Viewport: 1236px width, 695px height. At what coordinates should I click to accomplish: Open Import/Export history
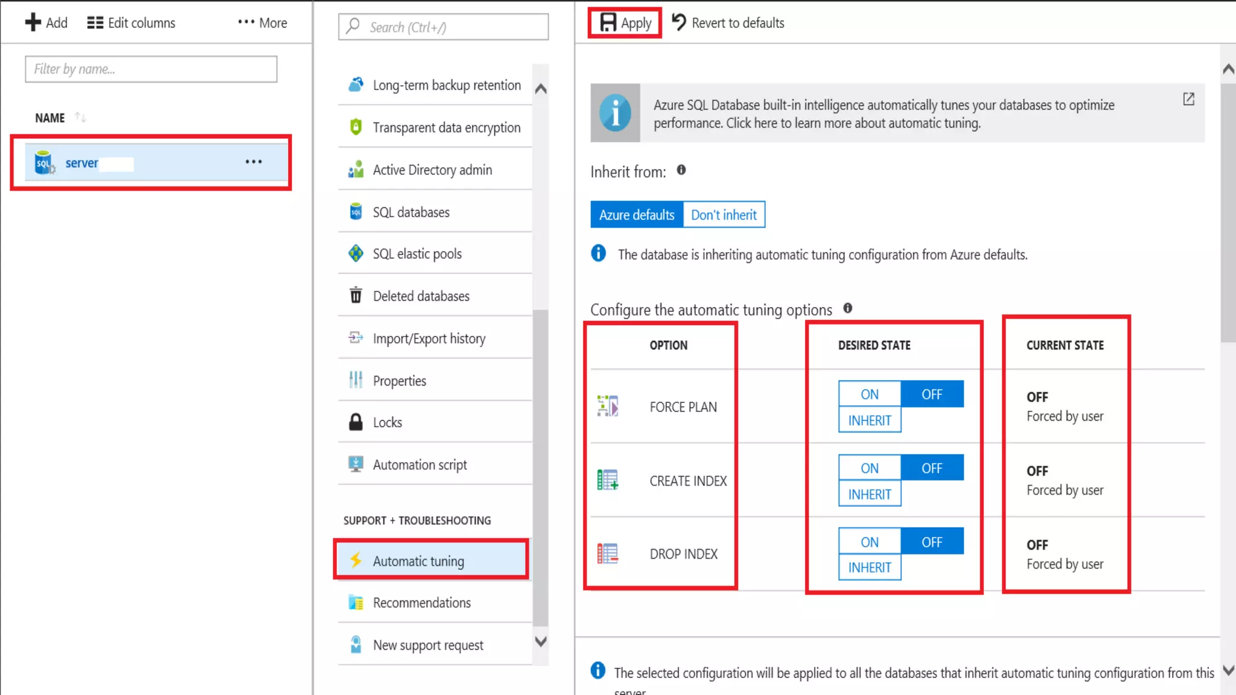tap(435, 338)
